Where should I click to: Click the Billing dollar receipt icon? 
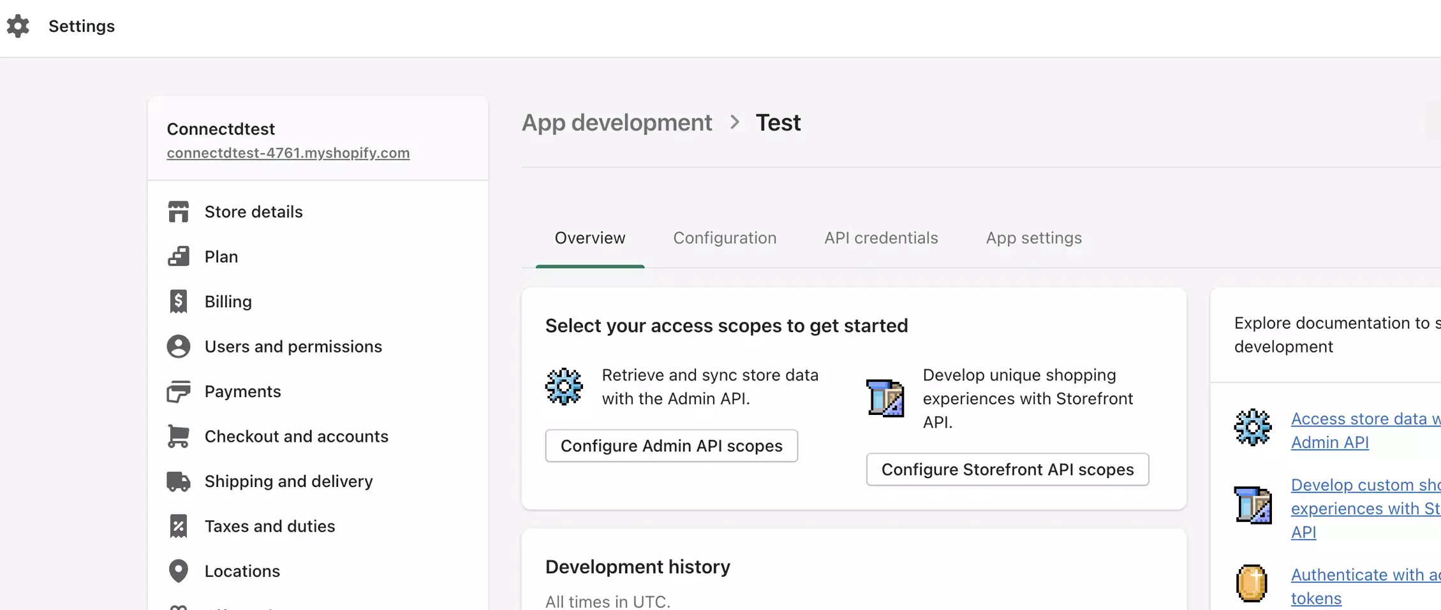pos(179,301)
